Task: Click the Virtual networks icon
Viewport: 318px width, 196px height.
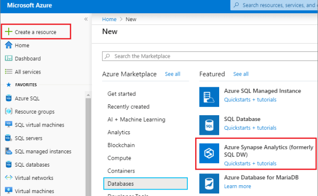Action: tap(8, 177)
